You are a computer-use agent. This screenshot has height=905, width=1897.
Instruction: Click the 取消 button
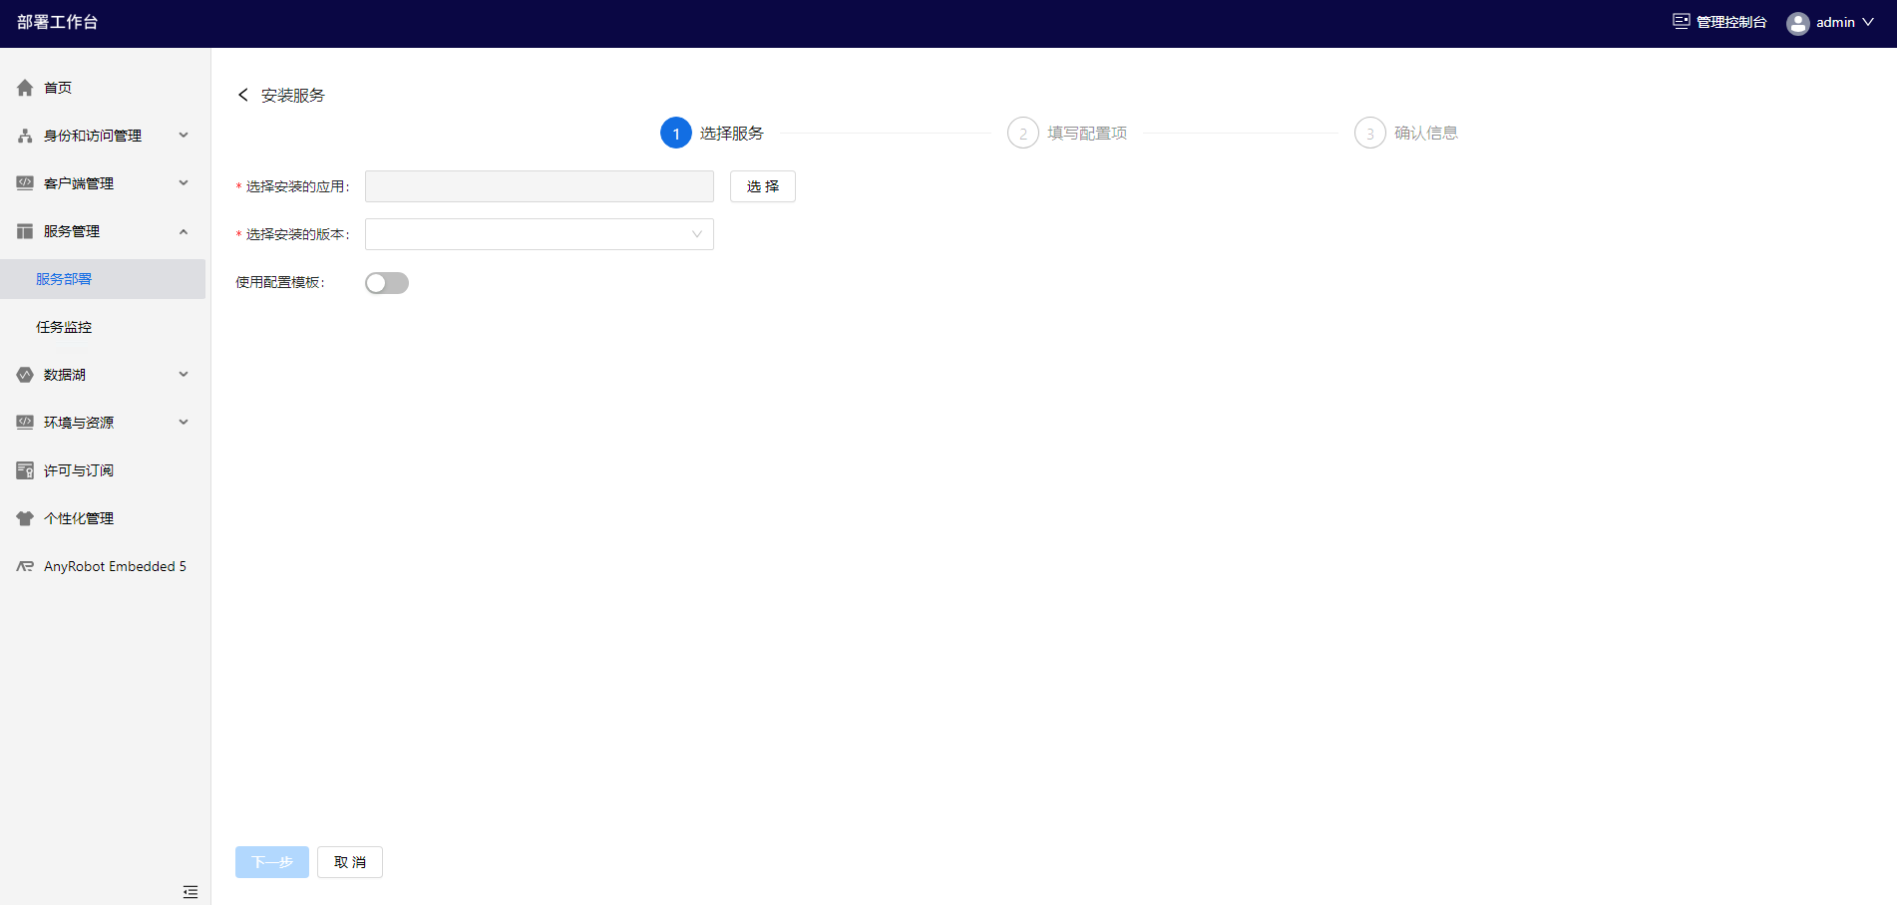click(x=350, y=862)
